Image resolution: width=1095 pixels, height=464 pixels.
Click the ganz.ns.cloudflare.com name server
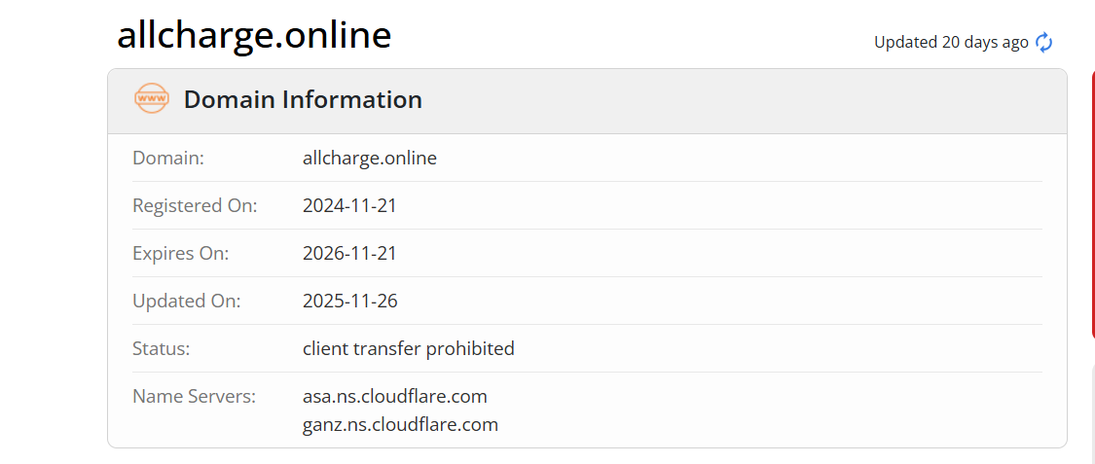(x=401, y=424)
